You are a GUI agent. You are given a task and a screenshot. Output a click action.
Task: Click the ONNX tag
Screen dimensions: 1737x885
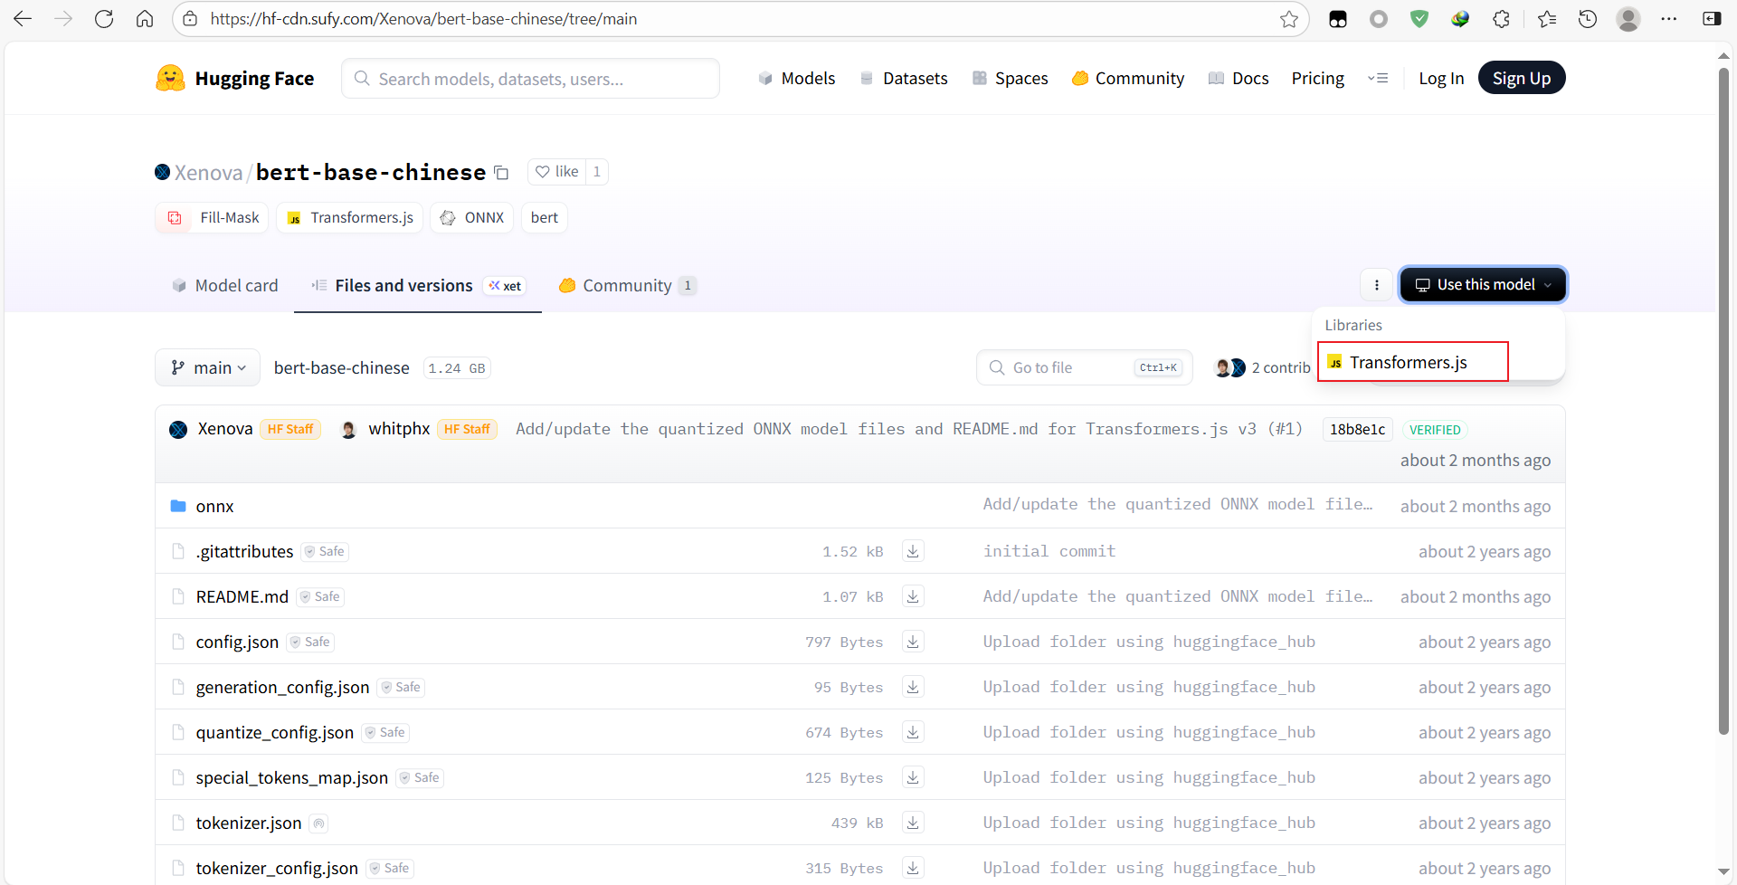pos(471,218)
